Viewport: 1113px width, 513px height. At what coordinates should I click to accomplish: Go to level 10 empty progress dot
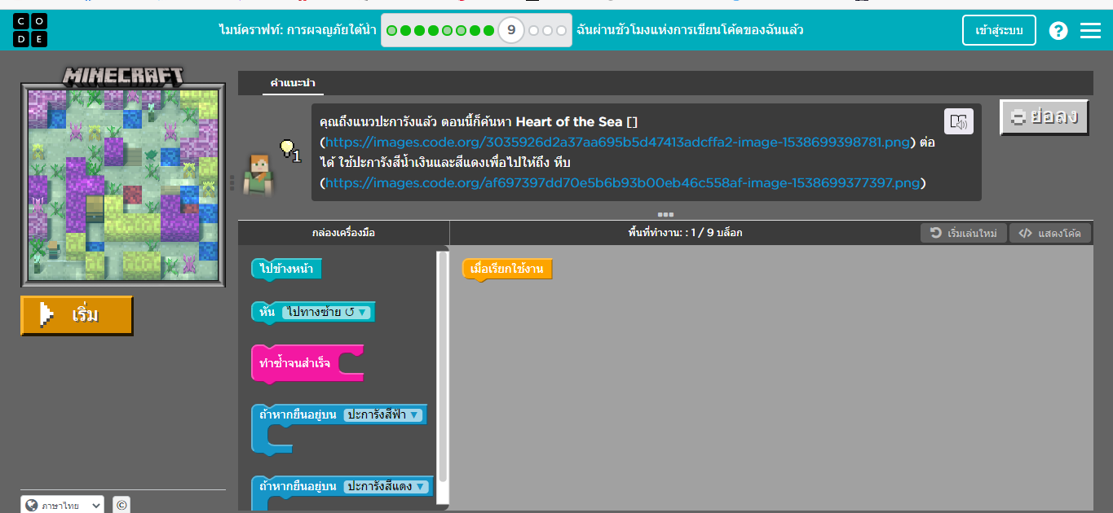click(534, 31)
